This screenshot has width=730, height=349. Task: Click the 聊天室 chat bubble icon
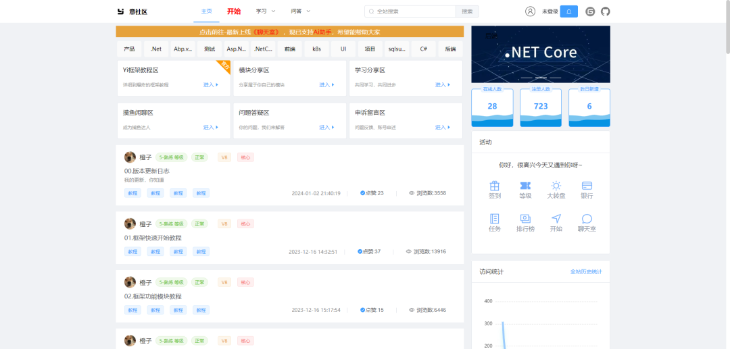pos(586,219)
